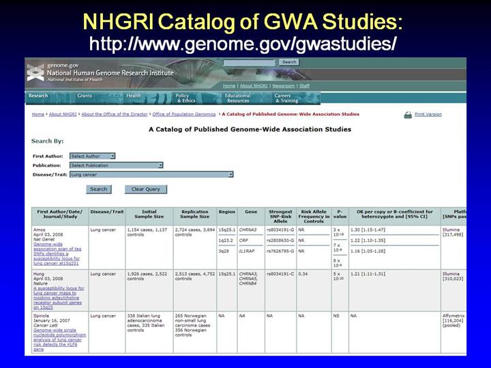Click the NHGRI logo icon
Screen dimensions: 491x368
coord(35,72)
